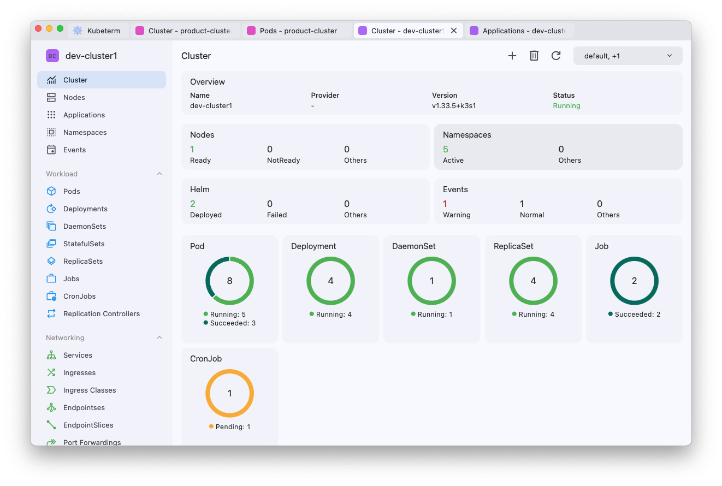Open Deployments icon in Workload
Image resolution: width=722 pixels, height=486 pixels.
pos(51,209)
